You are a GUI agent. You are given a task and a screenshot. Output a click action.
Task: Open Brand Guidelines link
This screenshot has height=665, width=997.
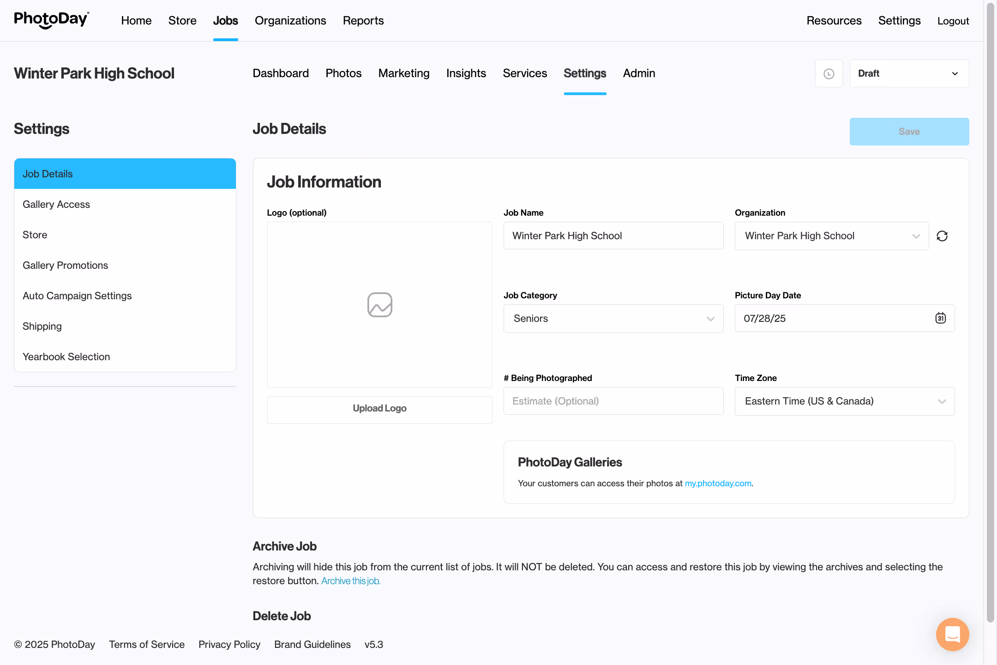(312, 644)
